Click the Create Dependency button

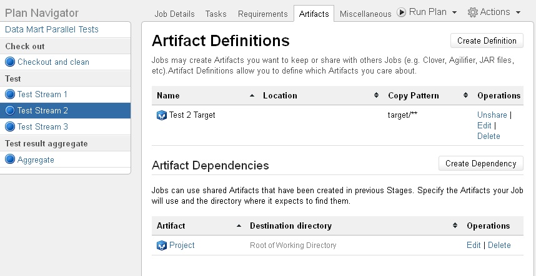pyautogui.click(x=481, y=164)
